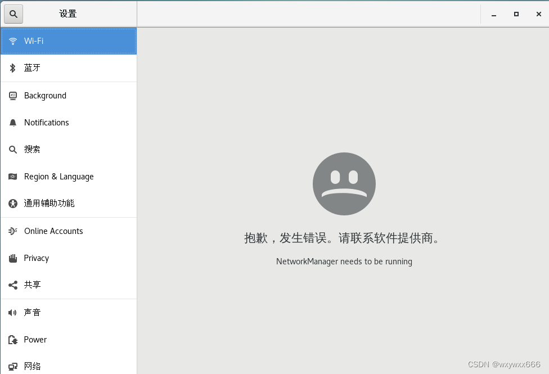This screenshot has height=374, width=549.
Task: Select Region & Language
Action: point(69,177)
